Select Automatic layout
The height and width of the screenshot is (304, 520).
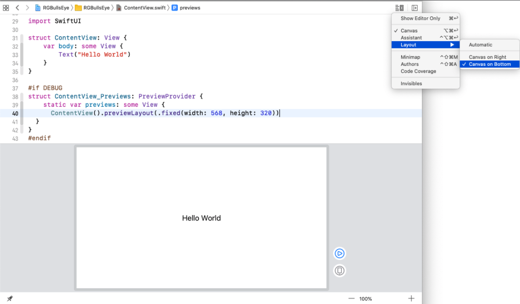[x=490, y=45]
